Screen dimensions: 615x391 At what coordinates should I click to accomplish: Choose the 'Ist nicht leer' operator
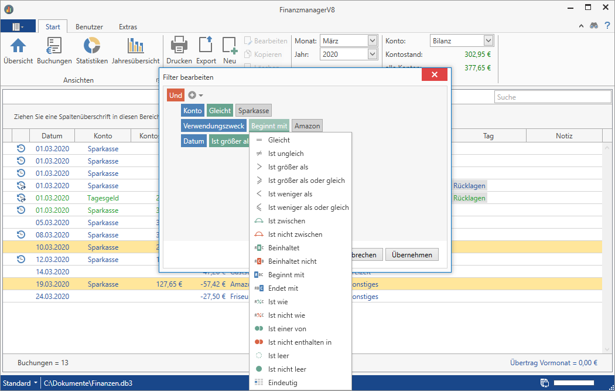pos(300,369)
